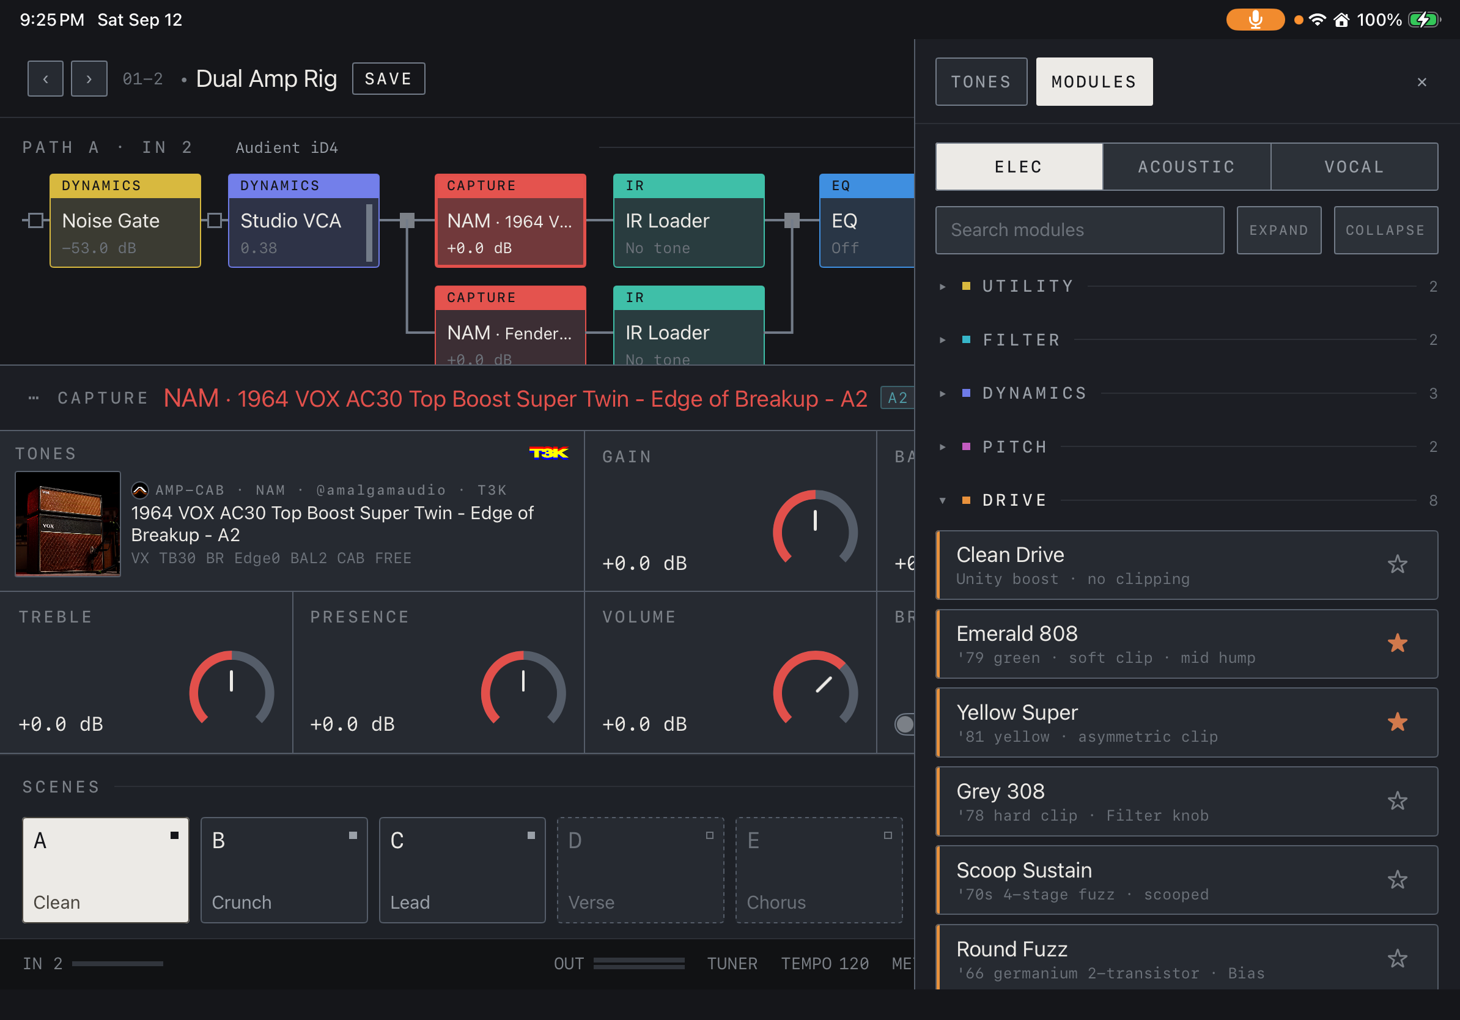Expand the PITCH module category

(1186, 447)
